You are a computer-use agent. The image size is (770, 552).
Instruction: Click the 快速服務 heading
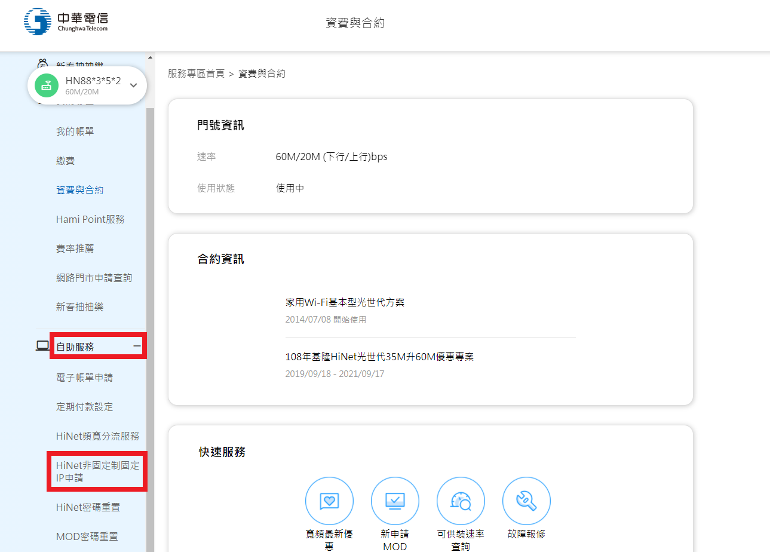pos(222,452)
